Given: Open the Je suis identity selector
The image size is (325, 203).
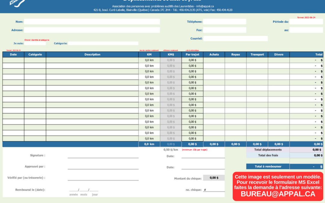Looking at the screenshot, I should click(x=35, y=43).
